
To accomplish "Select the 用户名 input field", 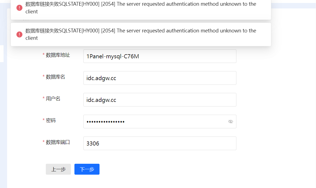I will pos(160,100).
